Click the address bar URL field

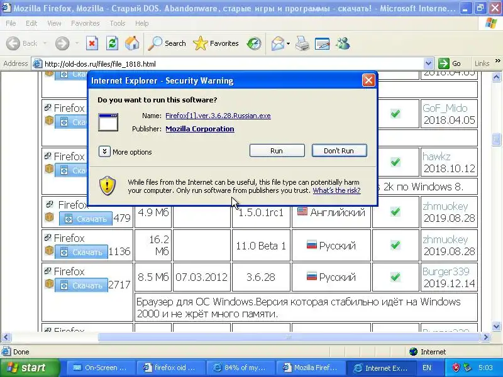[x=233, y=64]
